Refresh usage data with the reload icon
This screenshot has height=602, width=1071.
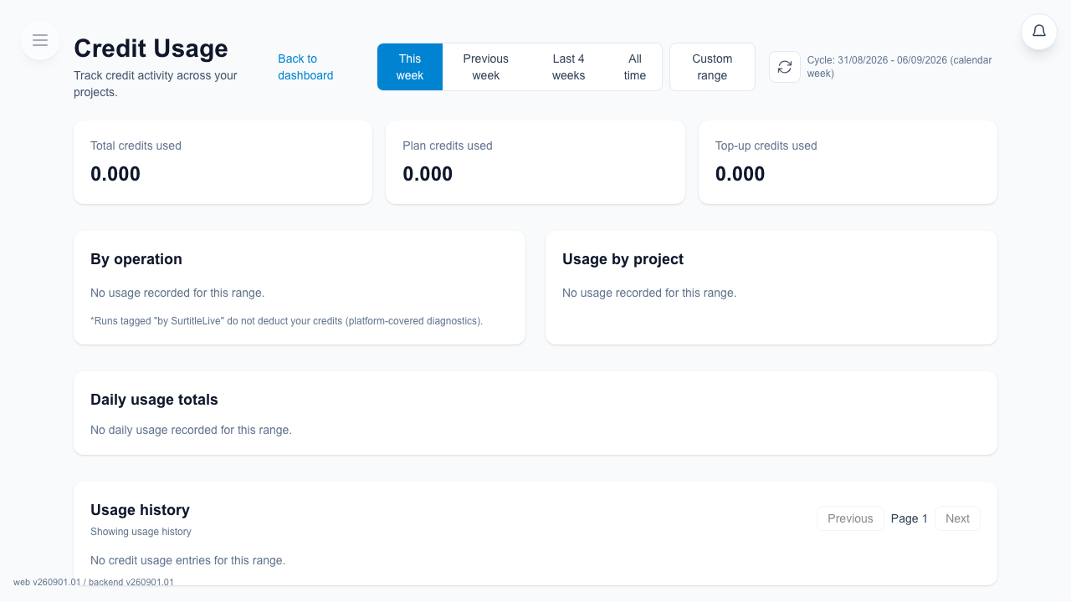(x=785, y=67)
